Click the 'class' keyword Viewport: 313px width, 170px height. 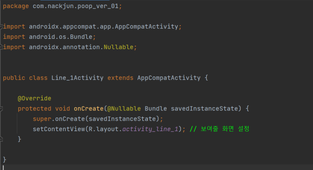(x=38, y=78)
